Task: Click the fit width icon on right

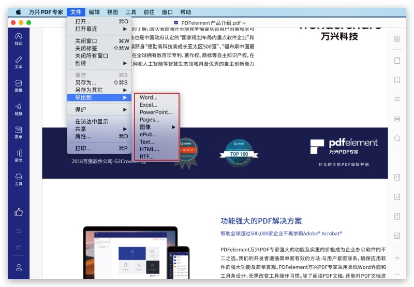Action: click(397, 197)
